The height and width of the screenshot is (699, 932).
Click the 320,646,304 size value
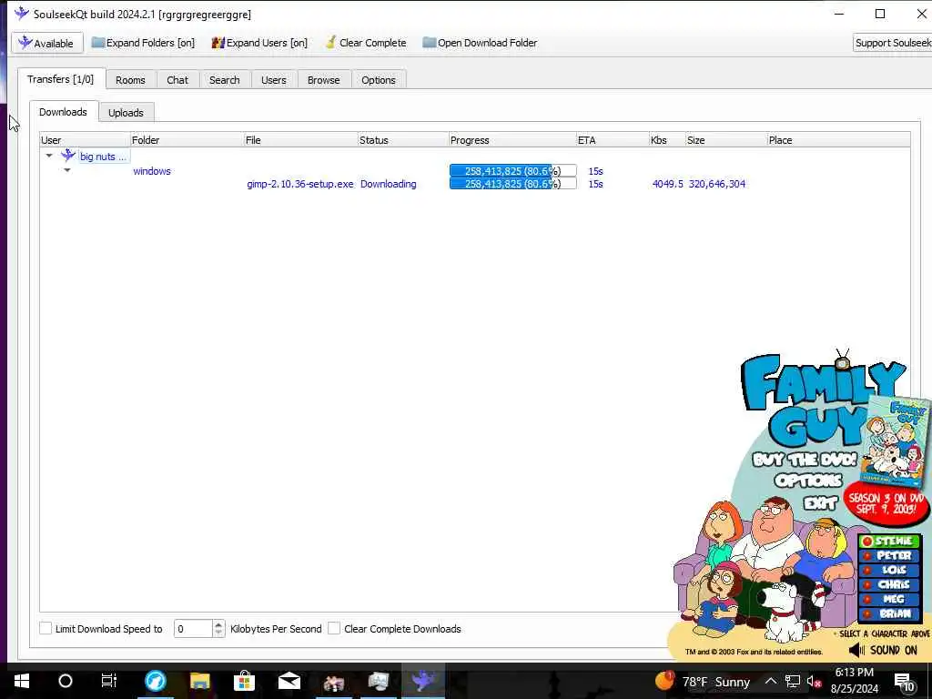[x=717, y=184]
